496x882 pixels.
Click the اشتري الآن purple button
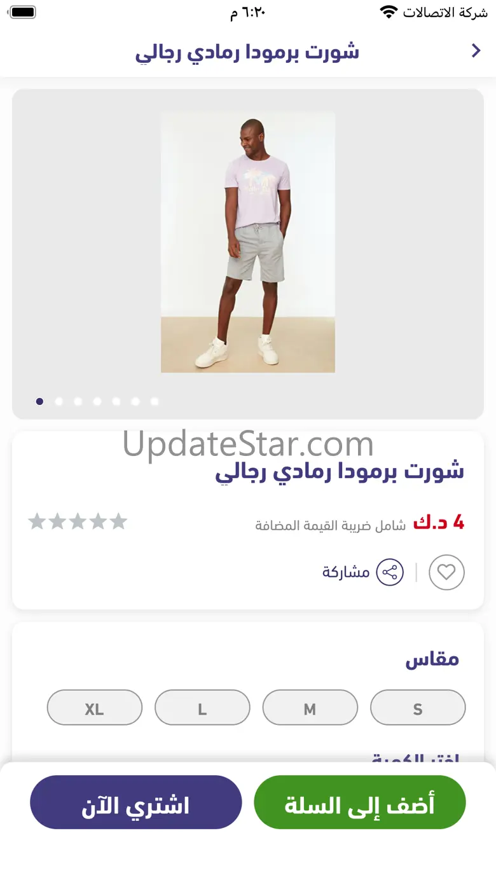pyautogui.click(x=136, y=803)
